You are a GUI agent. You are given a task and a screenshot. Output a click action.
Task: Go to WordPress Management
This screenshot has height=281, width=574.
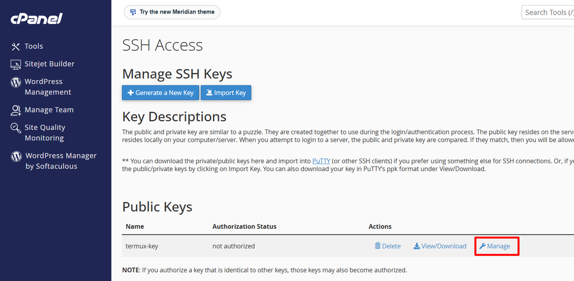click(x=48, y=87)
